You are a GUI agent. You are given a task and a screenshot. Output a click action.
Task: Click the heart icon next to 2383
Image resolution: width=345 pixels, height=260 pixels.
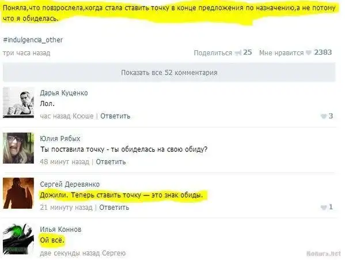point(309,52)
